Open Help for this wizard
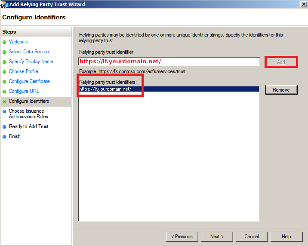308x246 pixels. [x=286, y=237]
